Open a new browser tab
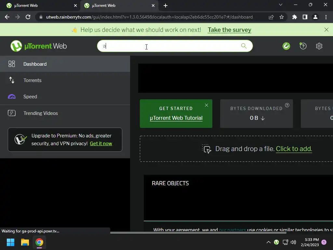Image resolution: width=333 pixels, height=250 pixels. [166, 6]
